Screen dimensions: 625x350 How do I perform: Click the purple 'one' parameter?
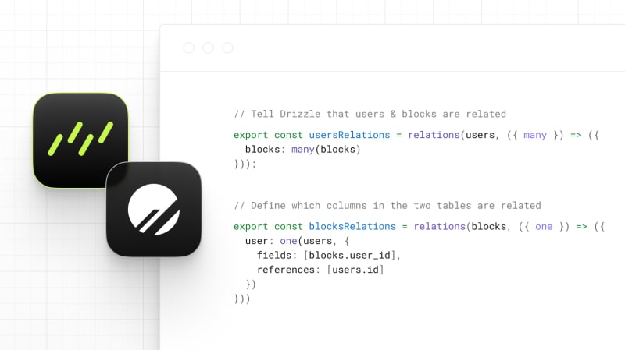click(x=544, y=227)
